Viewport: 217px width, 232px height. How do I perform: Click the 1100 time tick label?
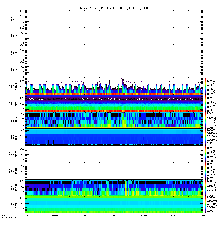(114, 215)
